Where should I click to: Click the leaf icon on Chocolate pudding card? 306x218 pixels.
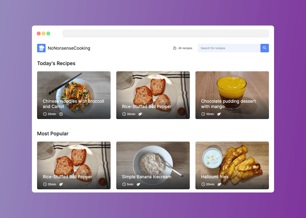pyautogui.click(x=219, y=114)
